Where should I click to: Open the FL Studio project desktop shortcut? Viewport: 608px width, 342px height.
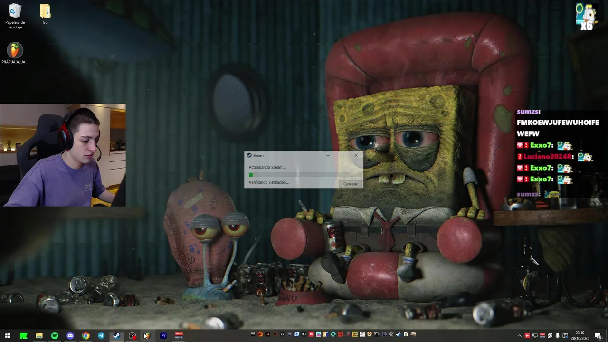15,53
